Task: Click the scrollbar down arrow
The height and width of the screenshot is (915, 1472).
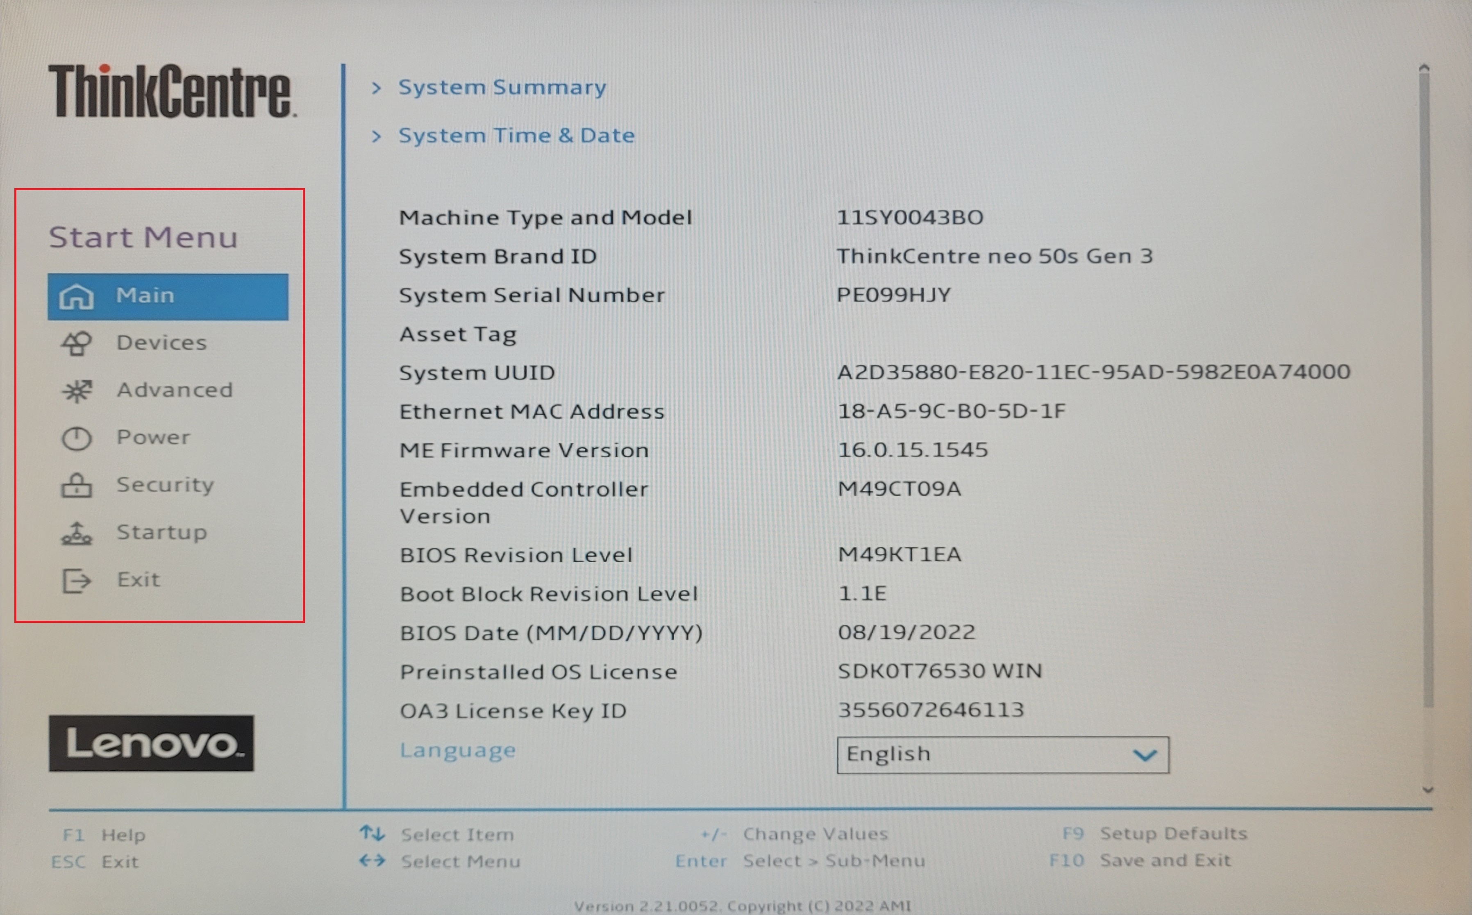Action: pos(1428,790)
